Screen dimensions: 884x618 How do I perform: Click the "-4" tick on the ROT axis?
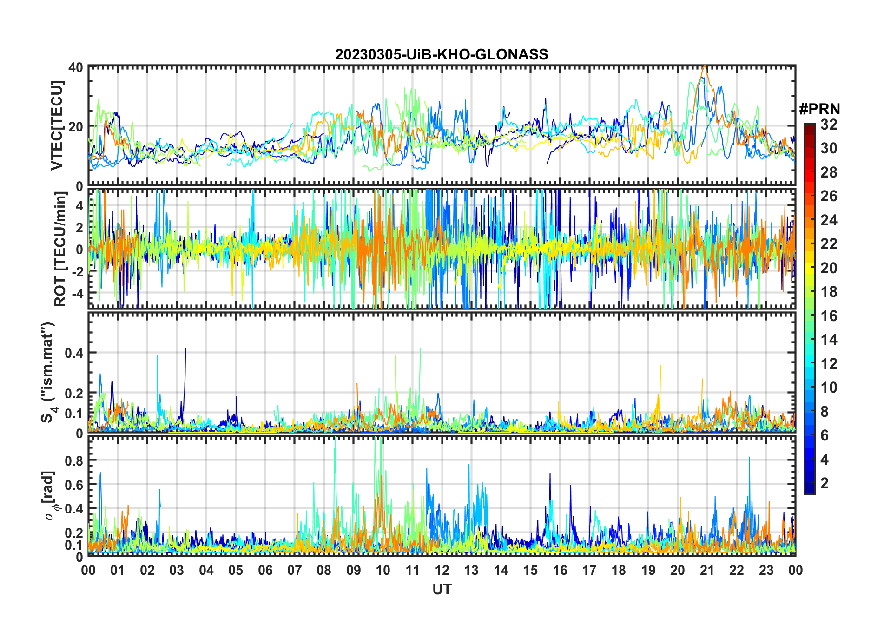point(78,293)
